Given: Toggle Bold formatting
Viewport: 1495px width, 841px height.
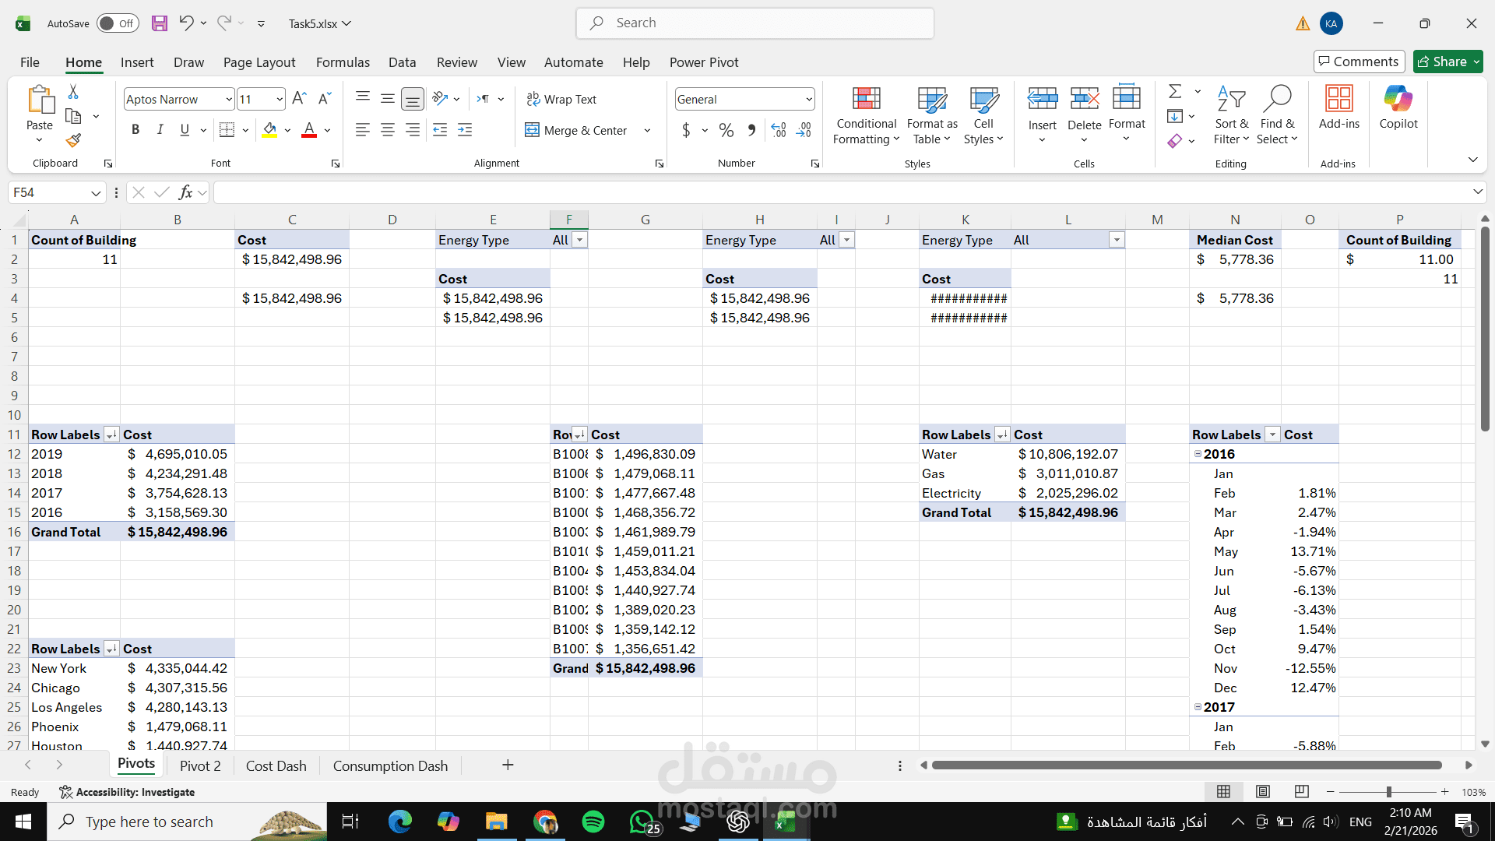Looking at the screenshot, I should coord(135,130).
